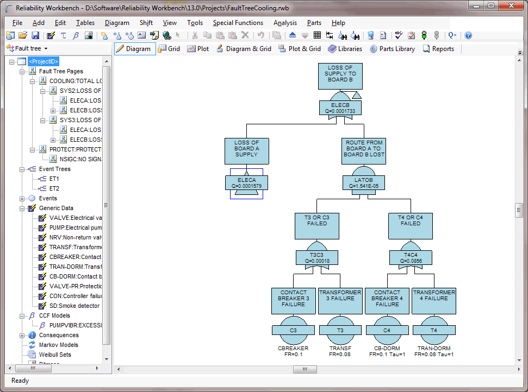Click the Open project folder icon
Image resolution: width=528 pixels, height=392 pixels.
[23, 35]
